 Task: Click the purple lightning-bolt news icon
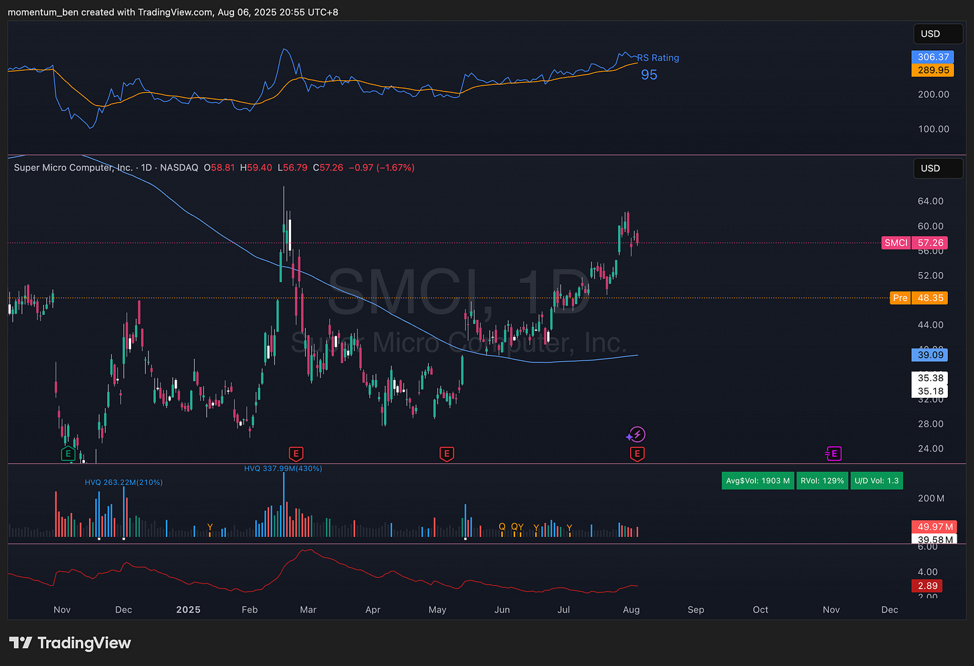pos(636,435)
